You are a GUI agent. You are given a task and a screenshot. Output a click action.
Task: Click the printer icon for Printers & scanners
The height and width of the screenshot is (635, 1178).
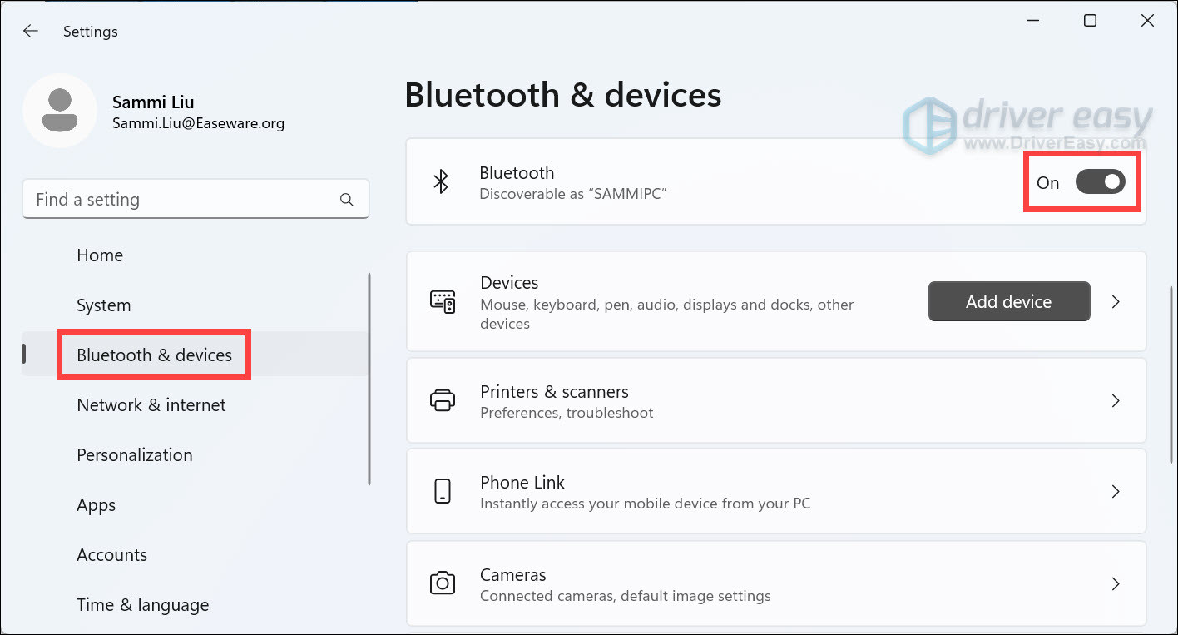point(443,400)
